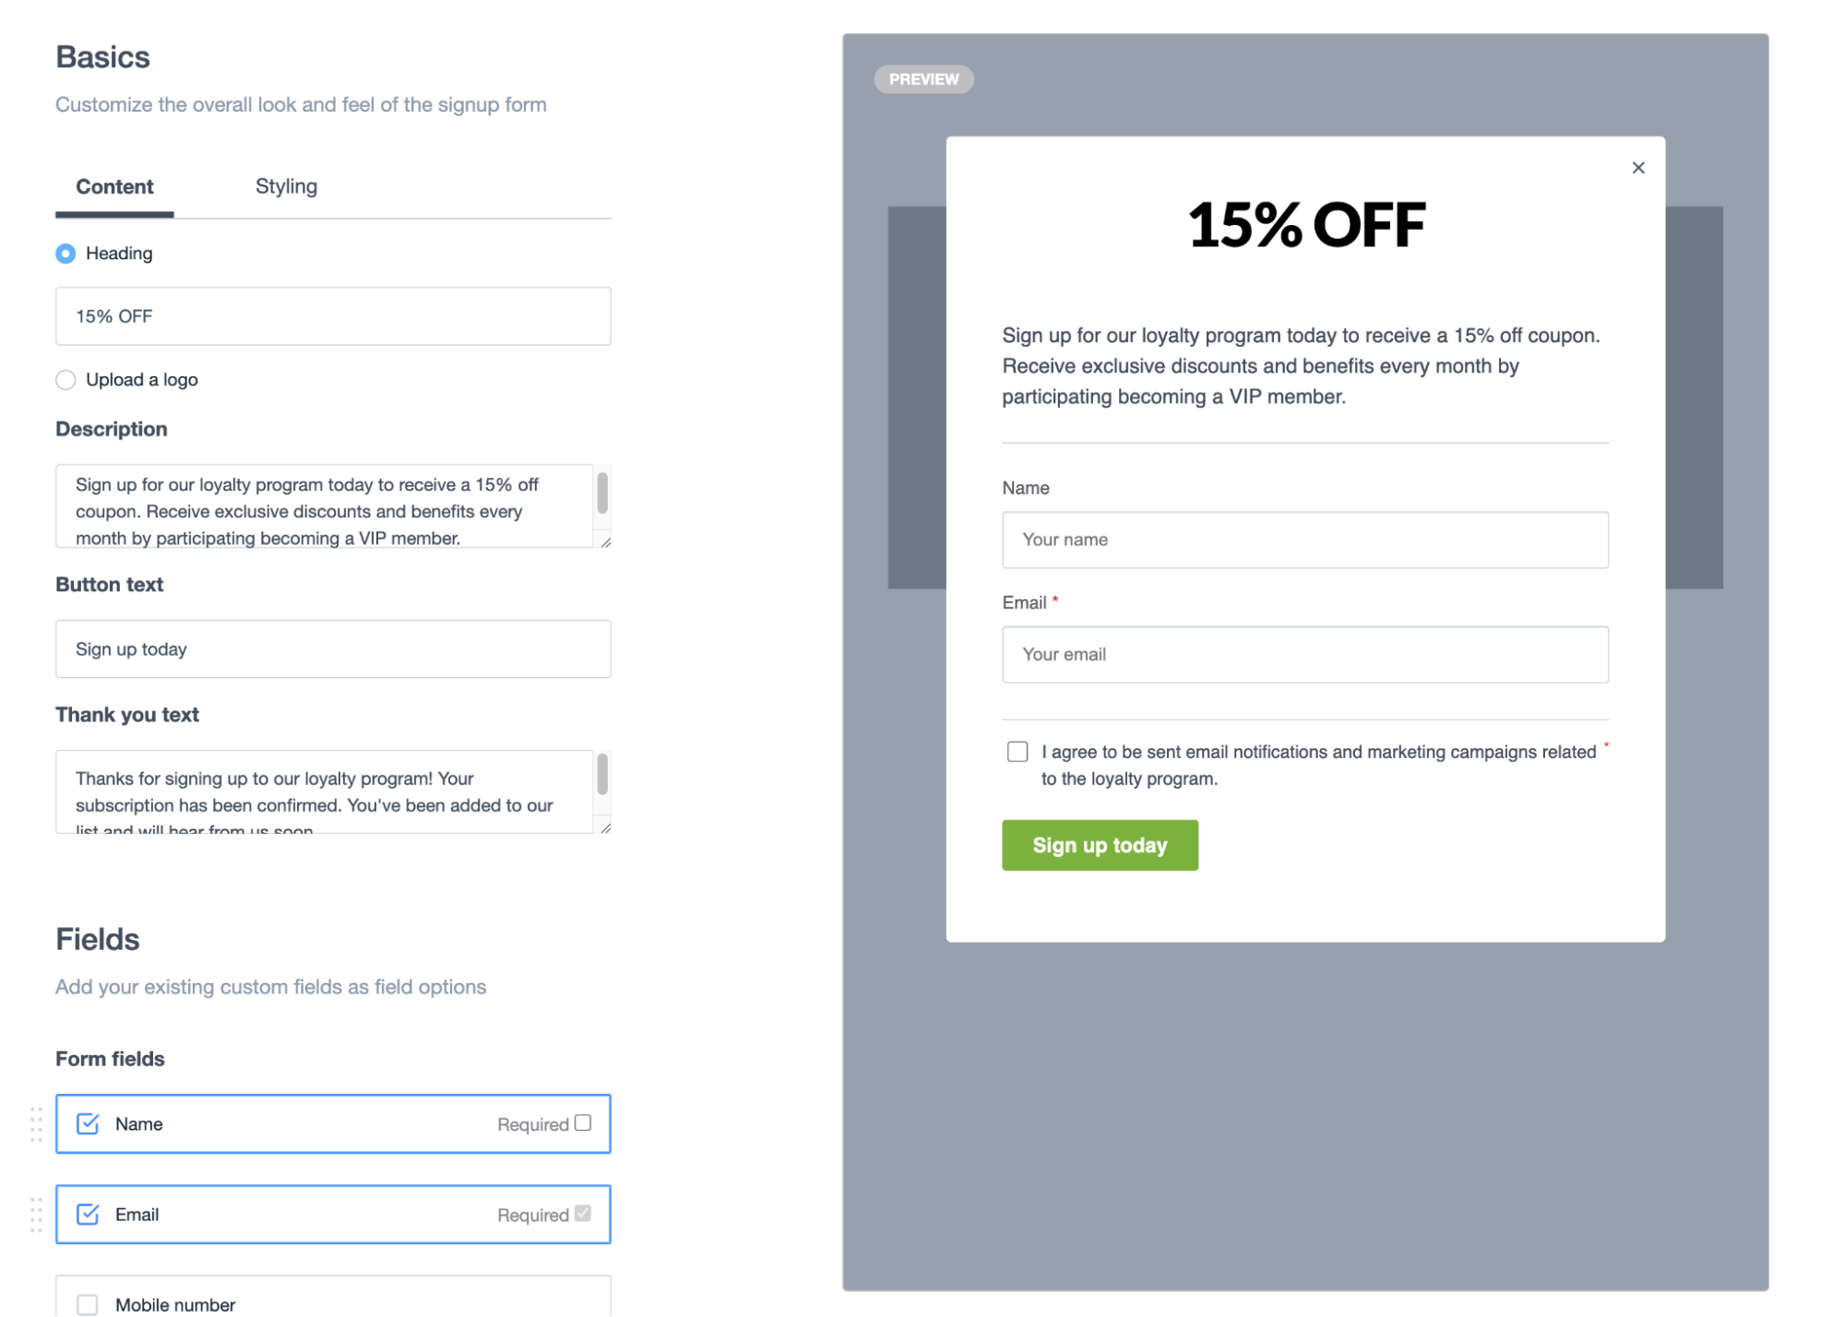Screen dimensions: 1844x1317
Task: Click the resize grip on the Description box
Action: 606,544
